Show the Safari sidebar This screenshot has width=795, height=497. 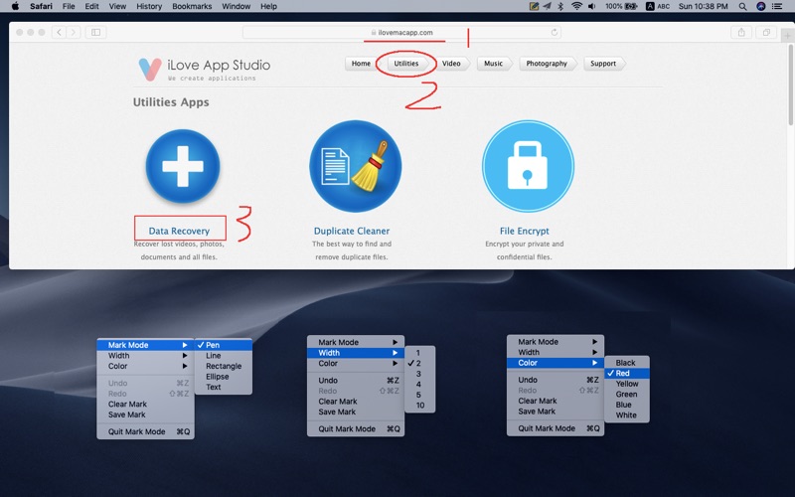pos(95,33)
